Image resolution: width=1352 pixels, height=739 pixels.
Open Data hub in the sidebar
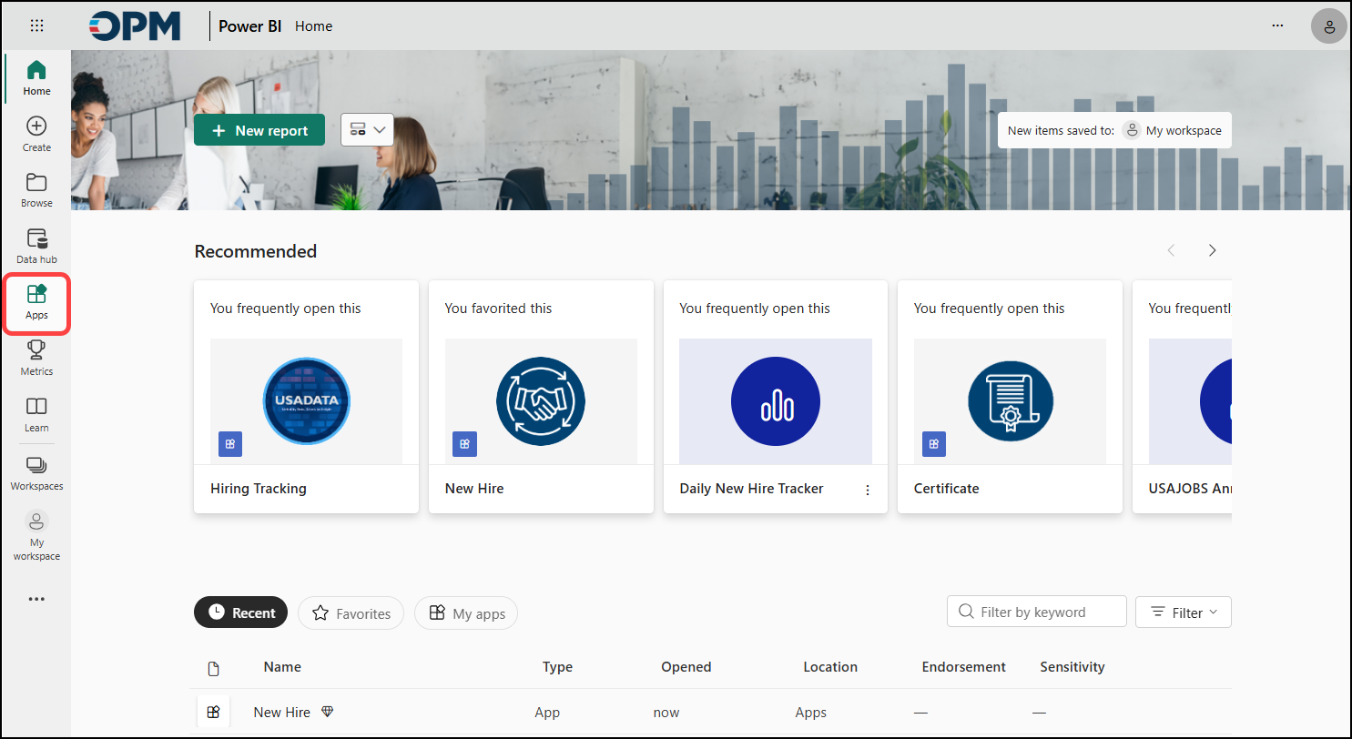click(x=36, y=247)
